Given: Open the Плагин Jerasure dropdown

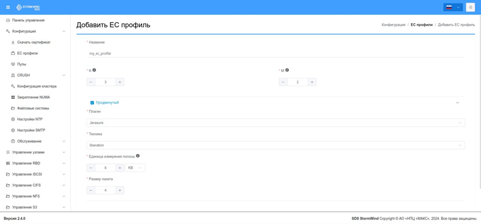Looking at the screenshot, I should (x=276, y=123).
